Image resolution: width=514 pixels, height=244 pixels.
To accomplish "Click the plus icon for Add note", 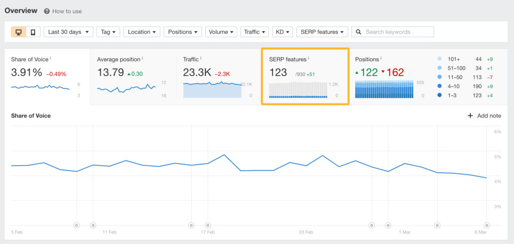I will pos(470,115).
